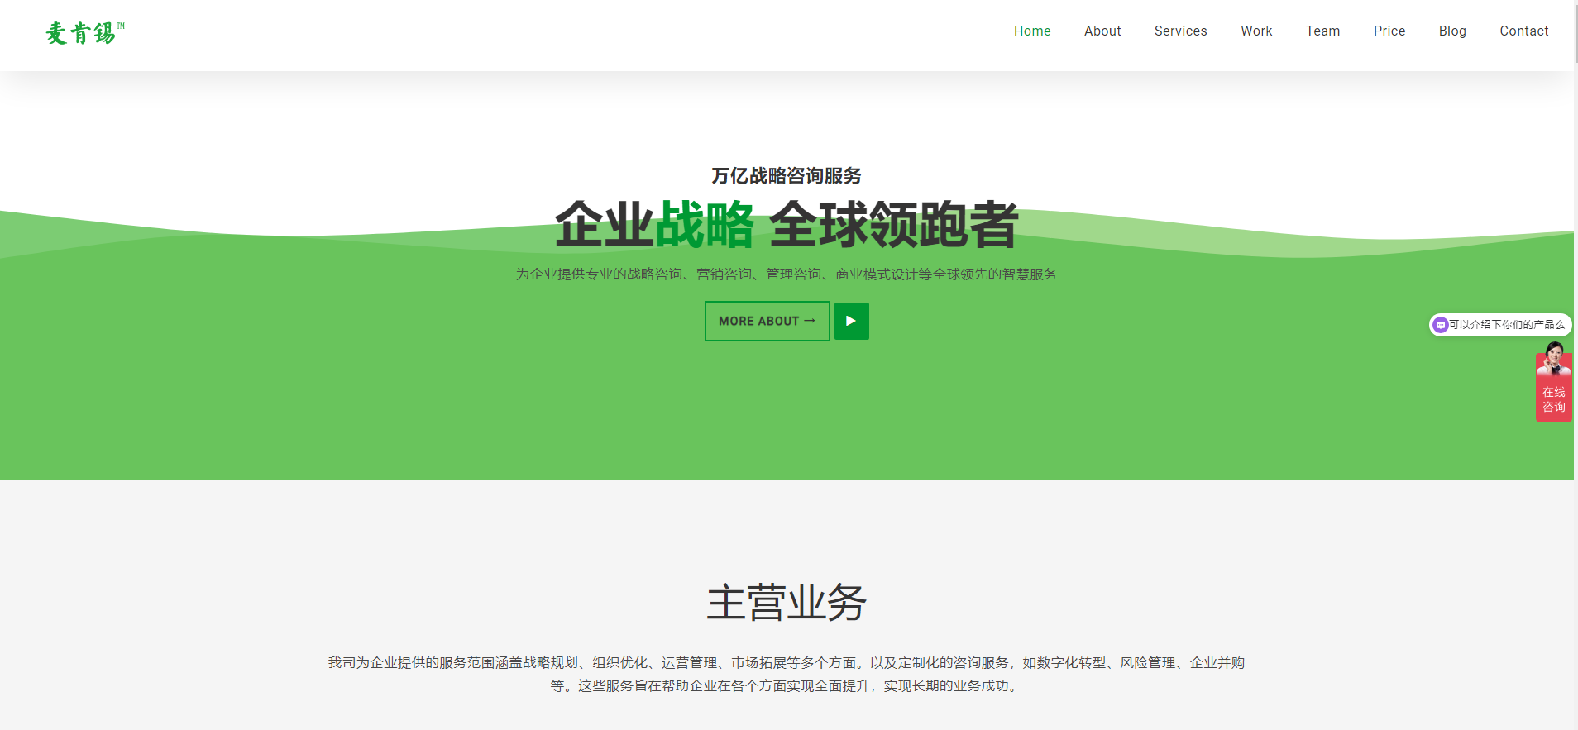Screen dimensions: 1578x730
Task: Click the MORE ABOUT button
Action: click(767, 321)
